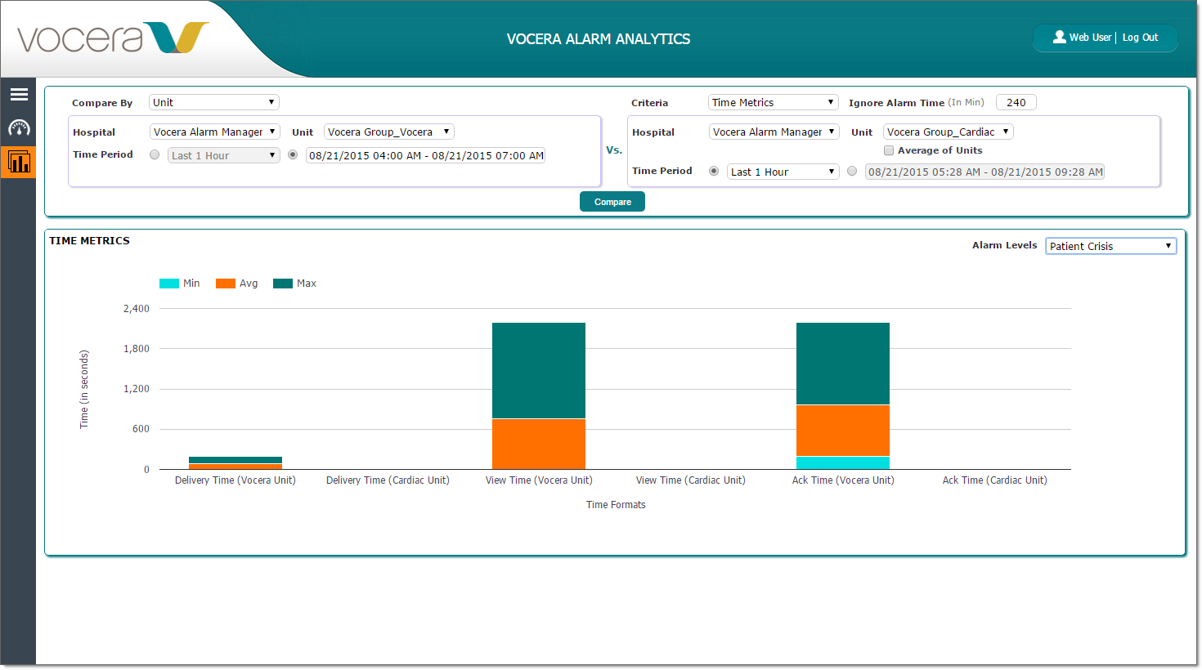The width and height of the screenshot is (1202, 670).
Task: Select the left custom date range radio
Action: click(x=293, y=155)
